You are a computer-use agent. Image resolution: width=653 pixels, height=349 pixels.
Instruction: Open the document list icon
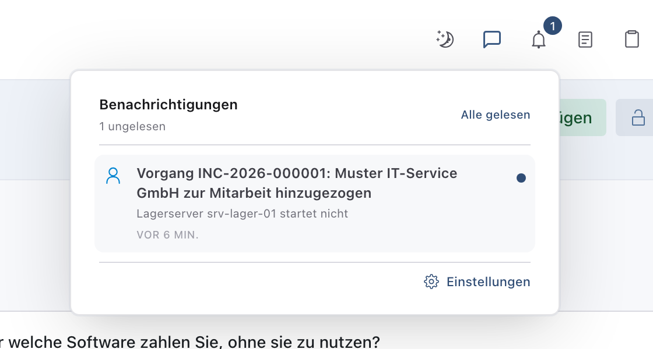[x=585, y=40]
